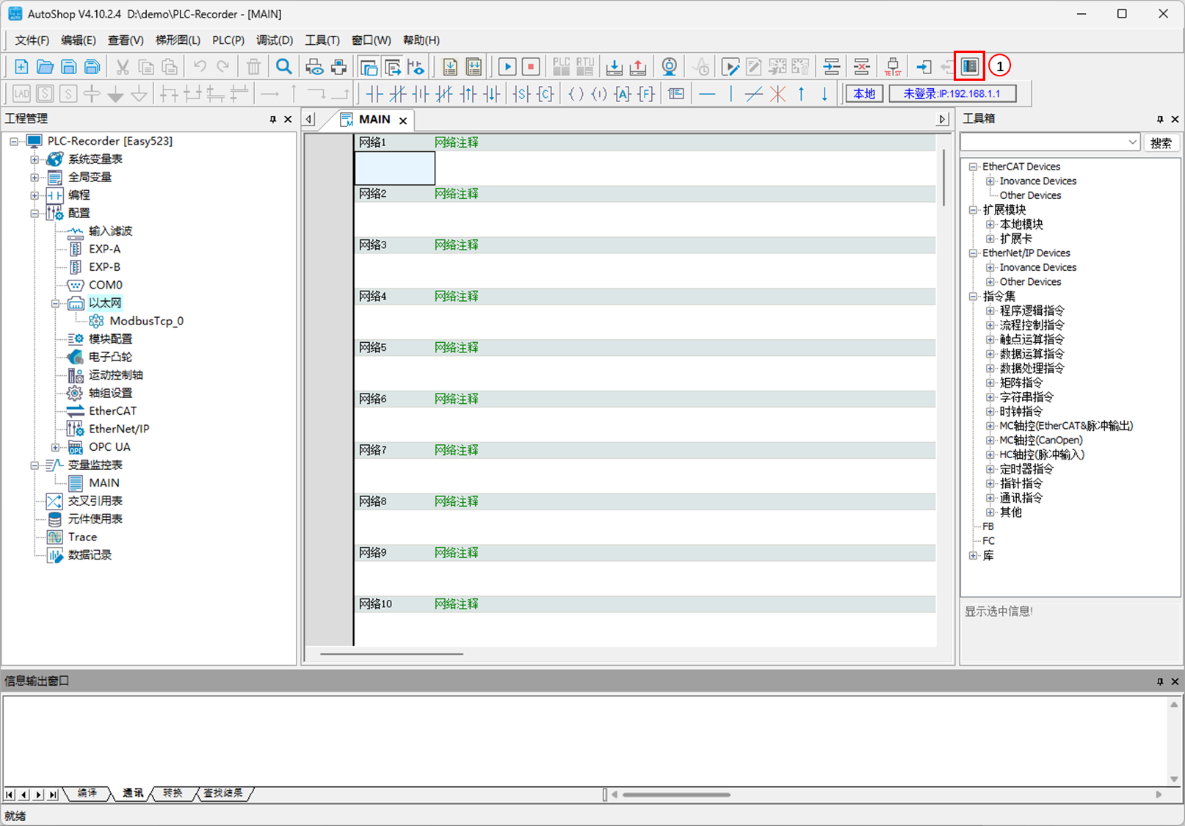
Task: Click the download to PLC icon
Action: [614, 67]
